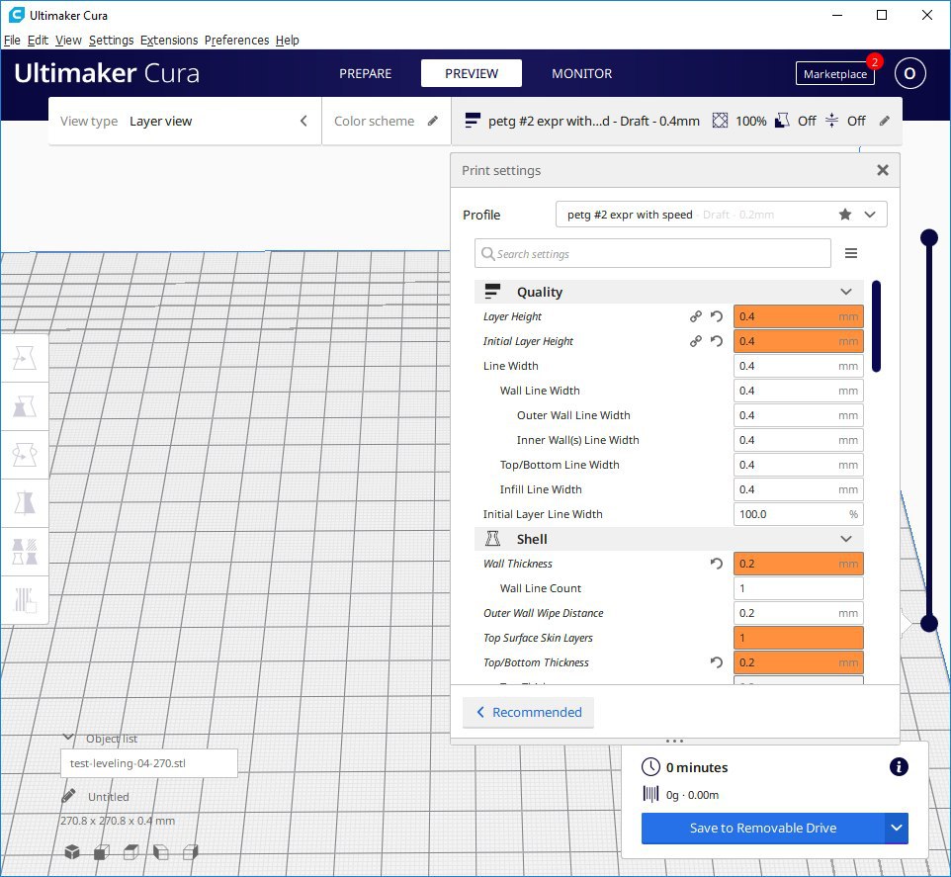Collapse the Shell section

pos(846,539)
